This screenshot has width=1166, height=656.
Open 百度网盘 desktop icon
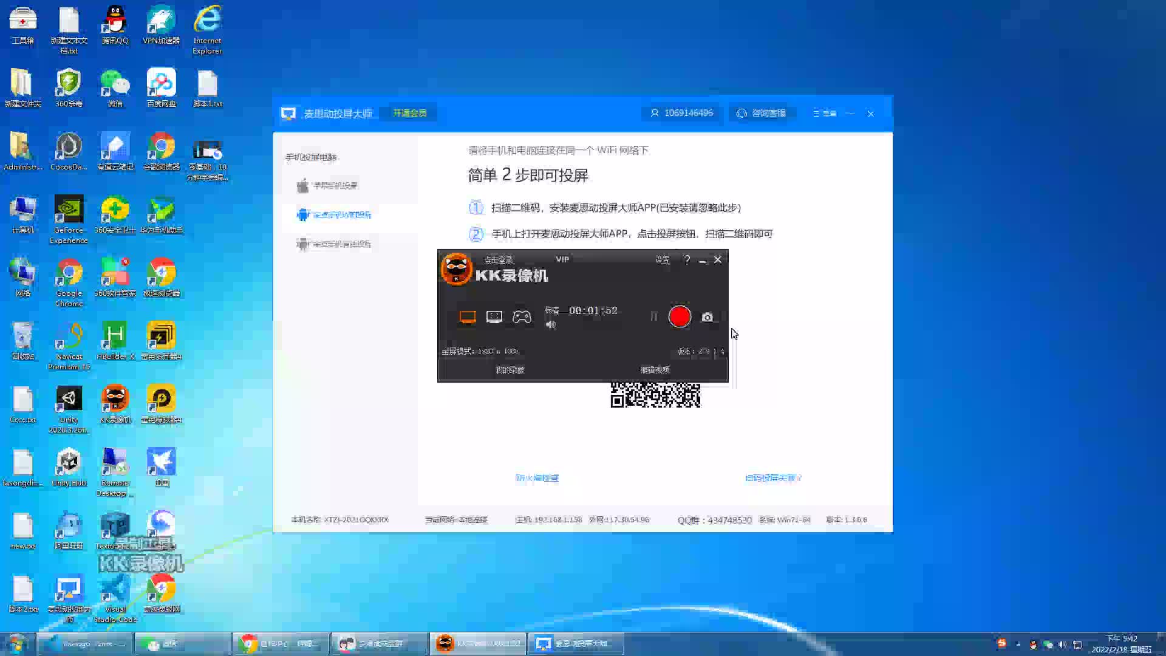[x=161, y=89]
